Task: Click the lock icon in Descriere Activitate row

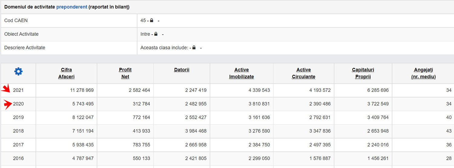Action: pyautogui.click(x=194, y=48)
